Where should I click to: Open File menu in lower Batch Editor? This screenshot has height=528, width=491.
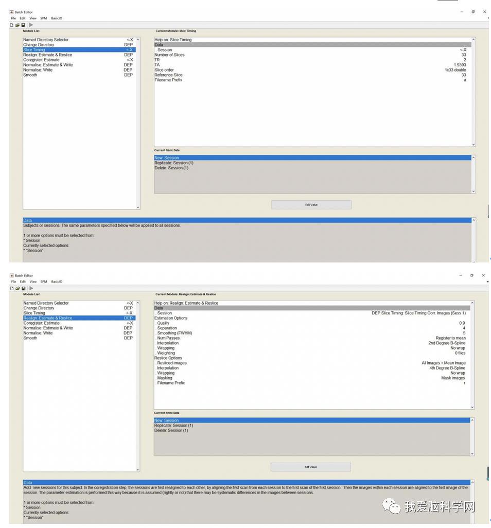(x=13, y=281)
